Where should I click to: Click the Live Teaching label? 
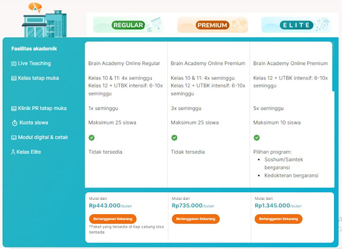34,64
